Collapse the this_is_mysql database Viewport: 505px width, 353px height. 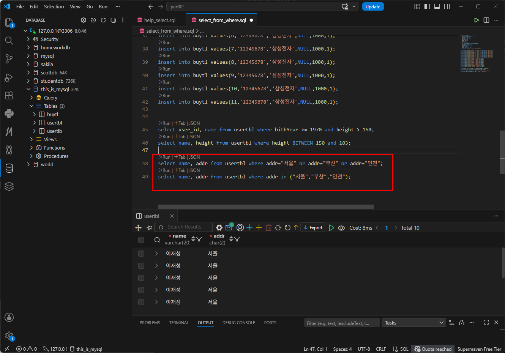click(x=28, y=89)
